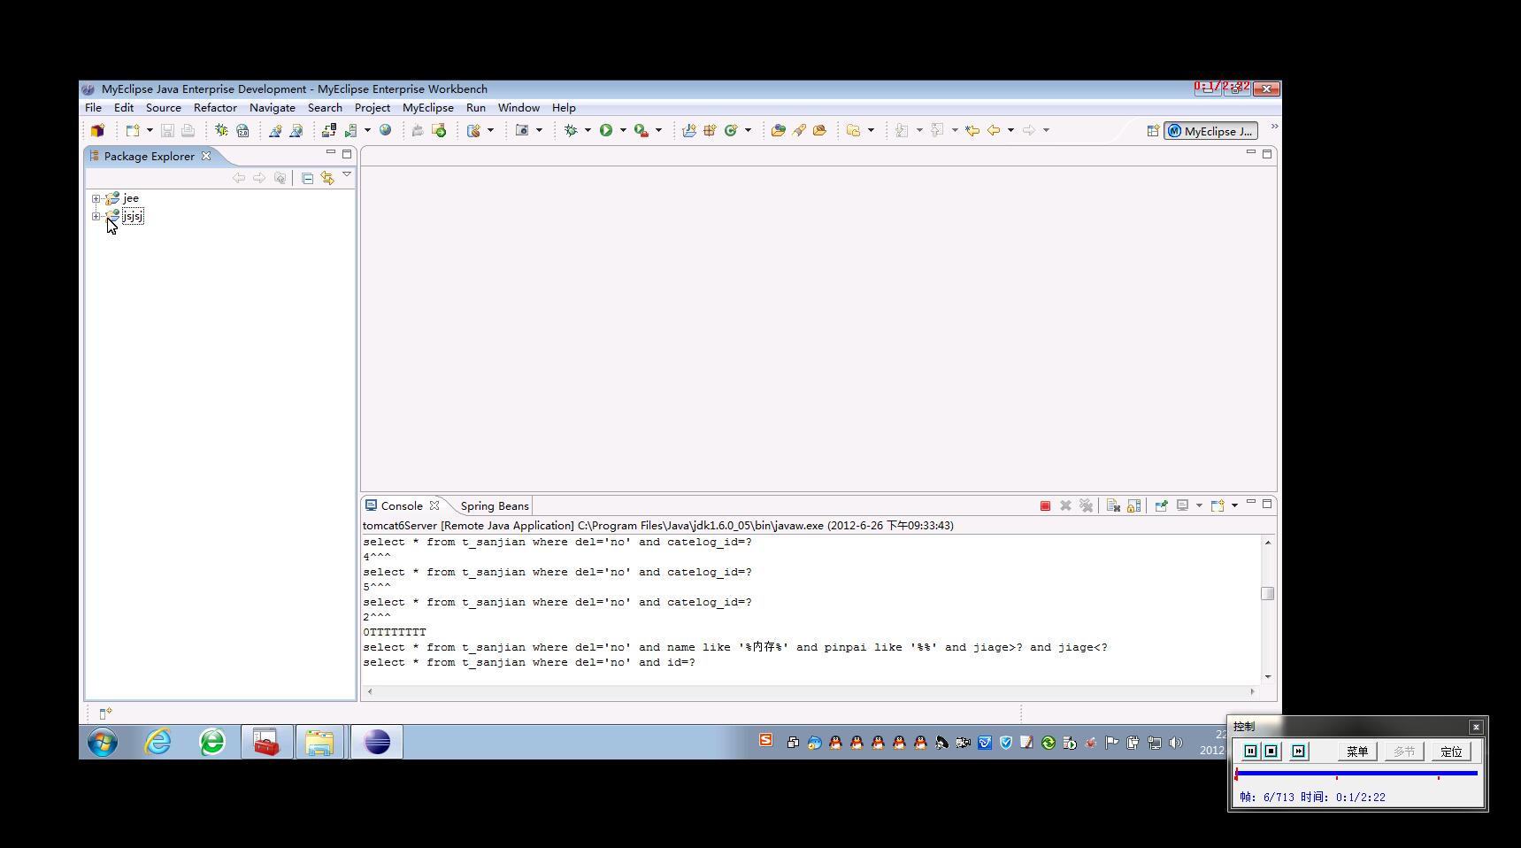The image size is (1521, 848).
Task: Click the Open Type folder icon
Action: coord(778,130)
